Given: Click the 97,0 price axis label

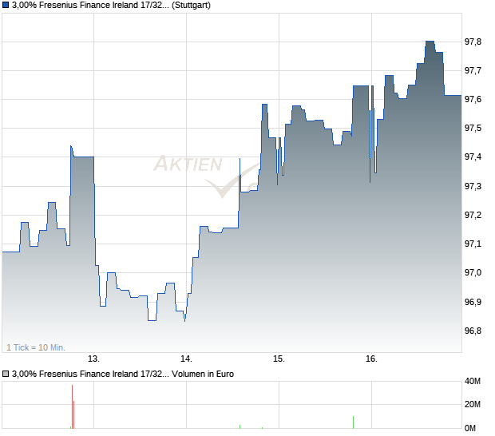Looking at the screenshot, I should 473,272.
